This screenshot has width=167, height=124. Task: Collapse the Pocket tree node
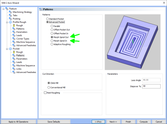[x=7, y=49]
